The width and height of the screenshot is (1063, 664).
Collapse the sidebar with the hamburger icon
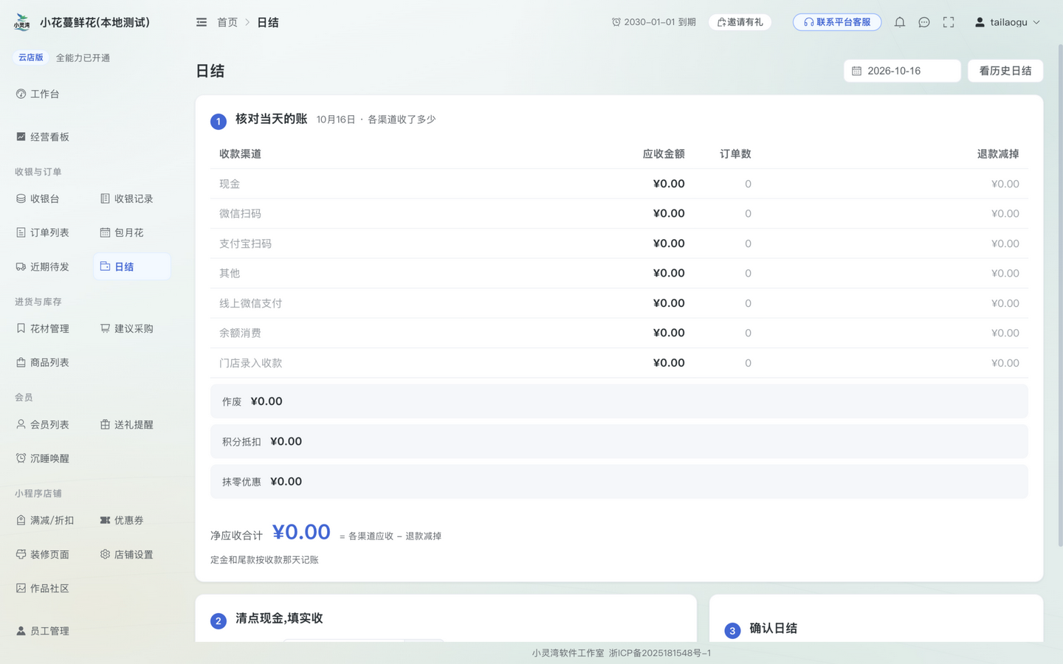tap(202, 22)
